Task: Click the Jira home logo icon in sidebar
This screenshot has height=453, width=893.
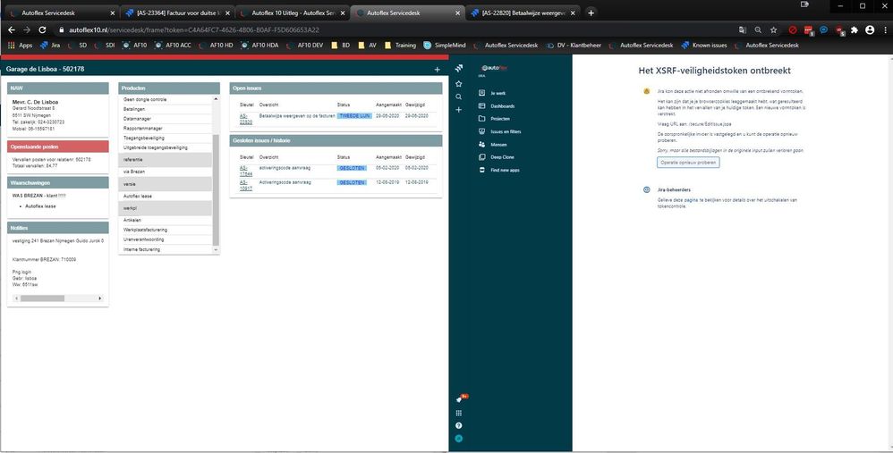Action: click(459, 68)
